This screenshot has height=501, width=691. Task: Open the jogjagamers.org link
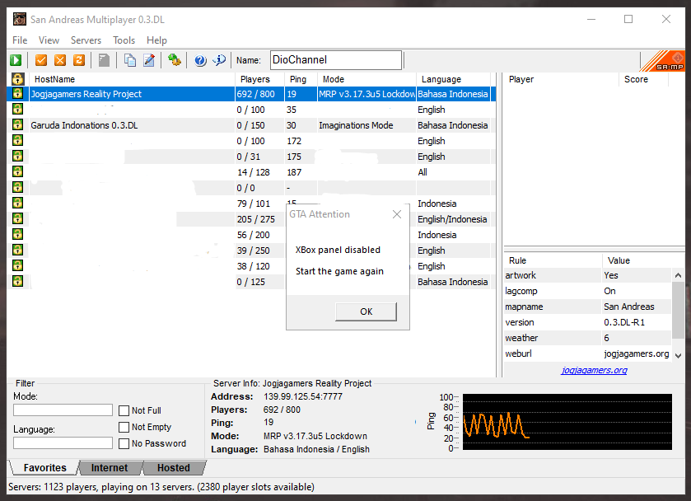[594, 371]
